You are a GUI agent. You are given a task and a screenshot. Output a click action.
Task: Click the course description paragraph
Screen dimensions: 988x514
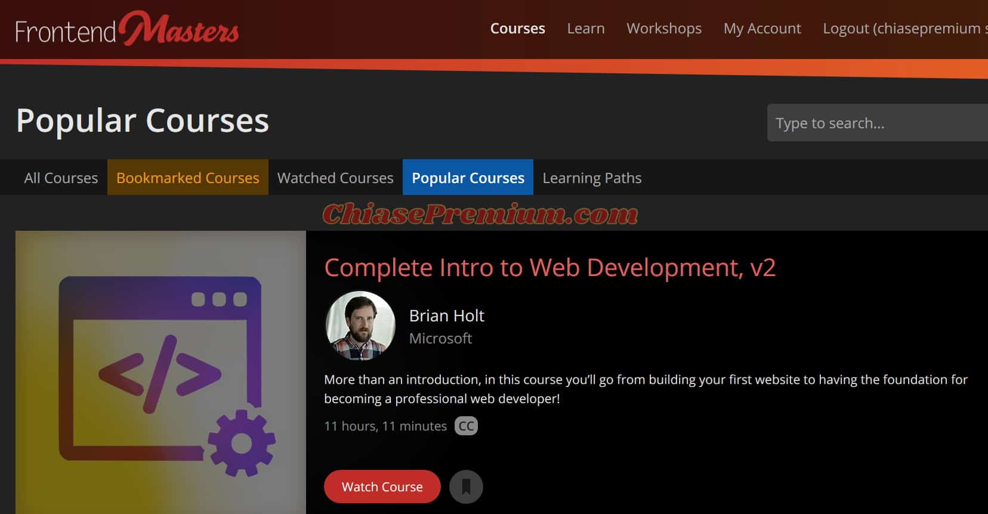(x=646, y=389)
